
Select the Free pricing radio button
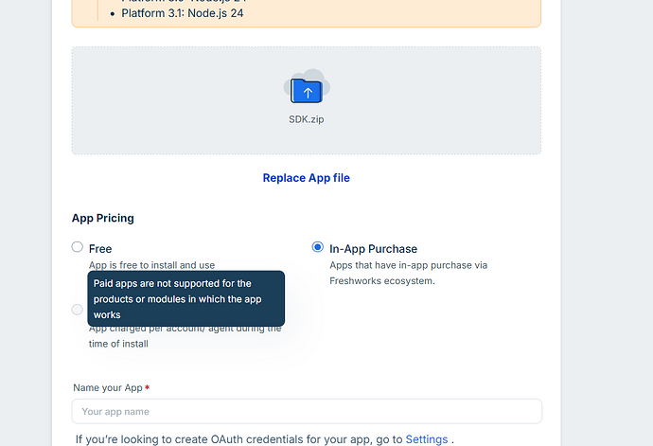click(x=77, y=247)
